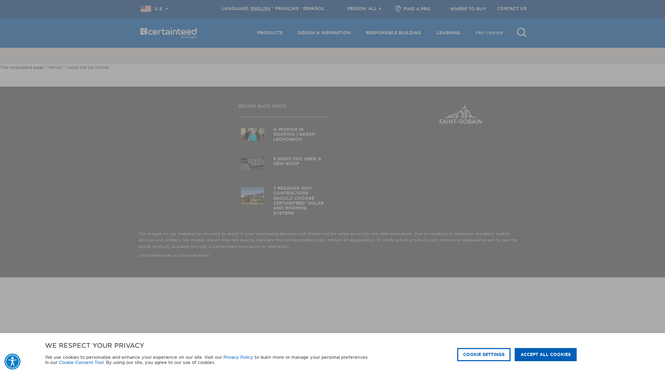This screenshot has width=665, height=374.
Task: Open A Woman in Roofing blog post
Action: coord(294,134)
